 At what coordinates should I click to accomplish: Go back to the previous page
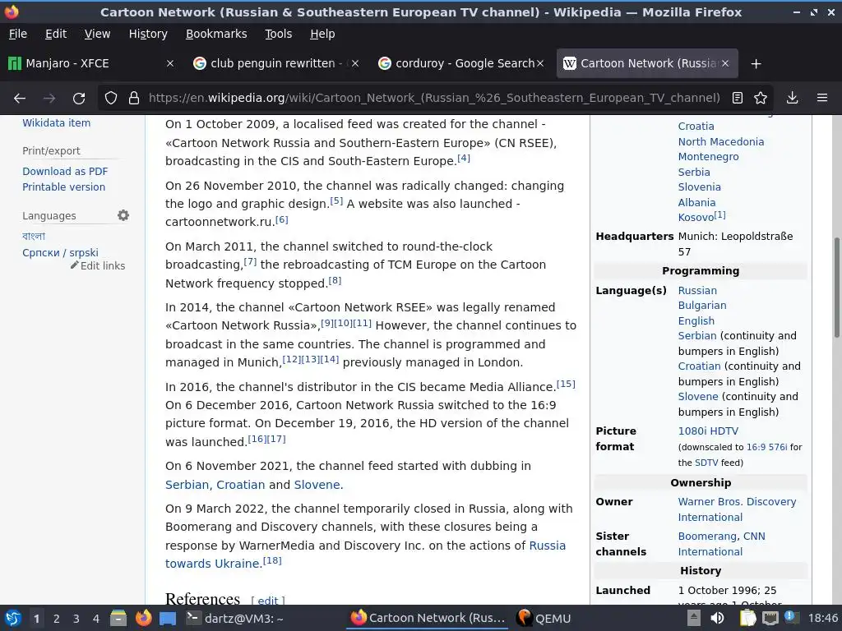pyautogui.click(x=20, y=99)
